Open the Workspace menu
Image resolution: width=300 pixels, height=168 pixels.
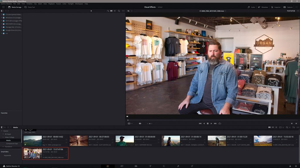point(78,4)
